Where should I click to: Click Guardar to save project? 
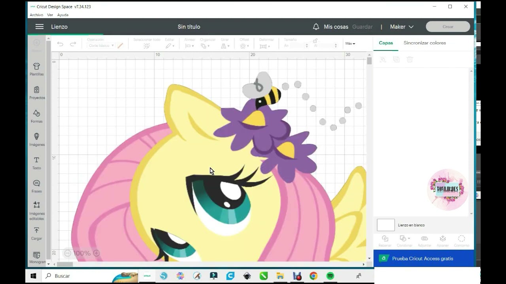363,27
